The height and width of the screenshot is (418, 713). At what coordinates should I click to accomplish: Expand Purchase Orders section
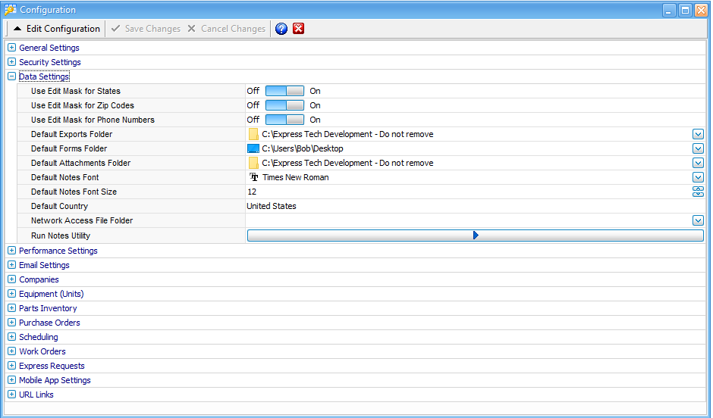pyautogui.click(x=12, y=323)
